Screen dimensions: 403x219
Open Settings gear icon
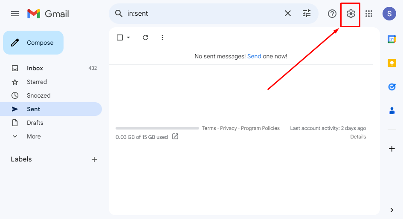[351, 14]
